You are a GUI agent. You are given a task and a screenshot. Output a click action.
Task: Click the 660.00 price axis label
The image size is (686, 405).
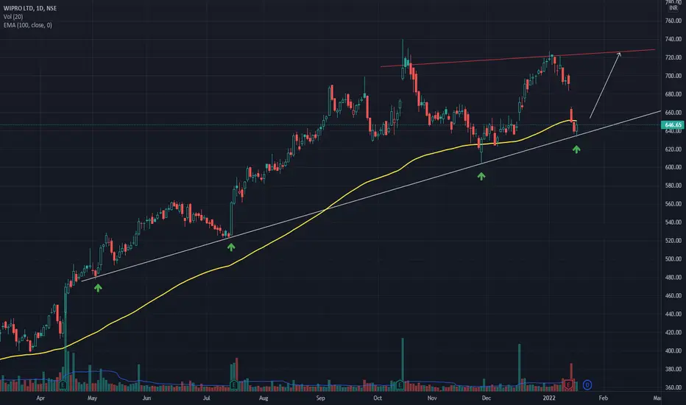pos(673,113)
